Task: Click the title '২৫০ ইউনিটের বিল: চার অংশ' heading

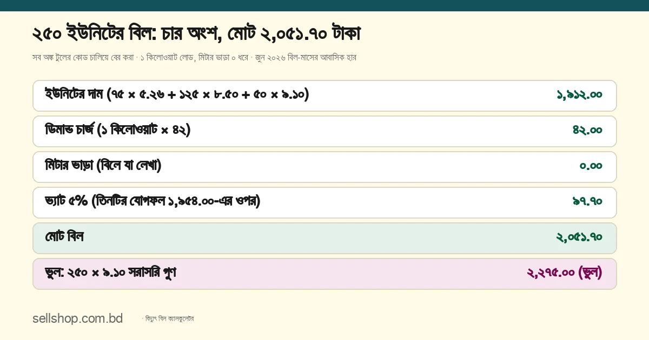Action: pos(196,34)
